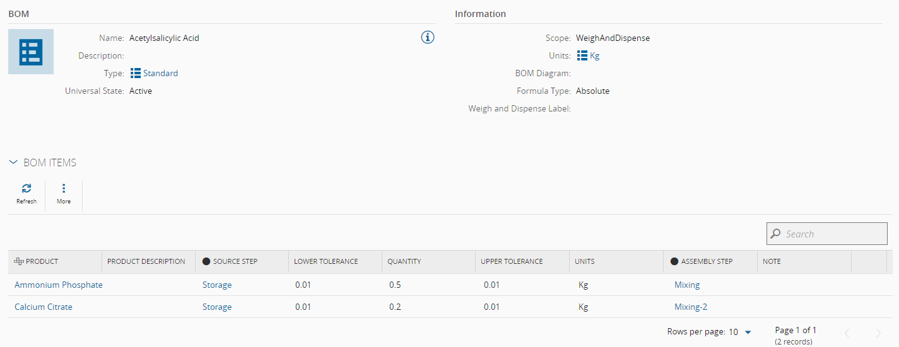Click the Standard type list icon
Image resolution: width=899 pixels, height=347 pixels.
coord(136,73)
